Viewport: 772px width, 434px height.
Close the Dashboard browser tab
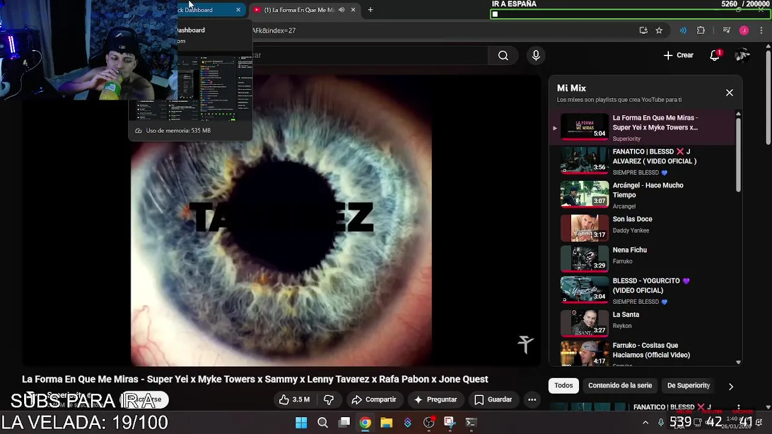tap(238, 10)
